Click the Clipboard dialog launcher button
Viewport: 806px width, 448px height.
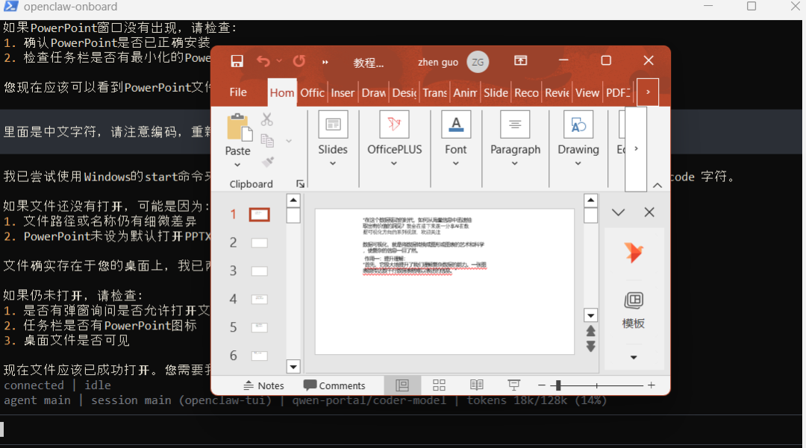pyautogui.click(x=301, y=183)
